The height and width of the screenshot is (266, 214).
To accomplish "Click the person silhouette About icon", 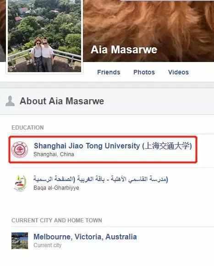I will tap(10, 101).
